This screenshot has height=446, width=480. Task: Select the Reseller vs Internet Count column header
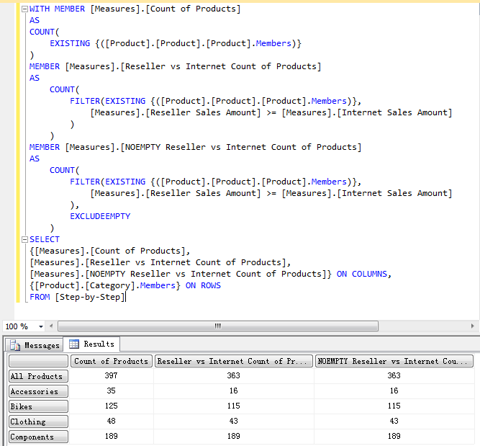[234, 361]
